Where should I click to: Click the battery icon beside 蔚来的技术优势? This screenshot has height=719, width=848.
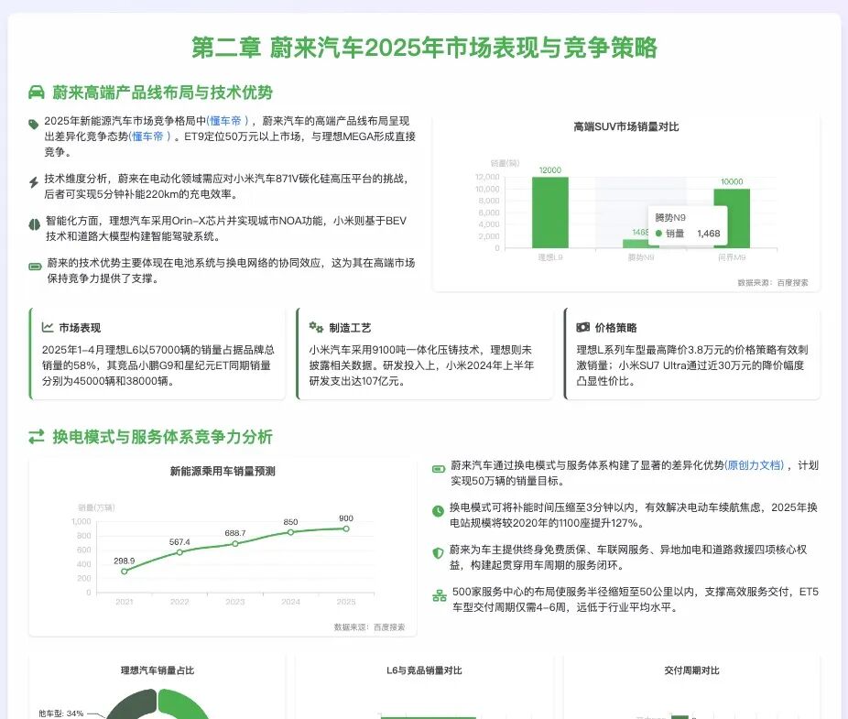tap(35, 267)
